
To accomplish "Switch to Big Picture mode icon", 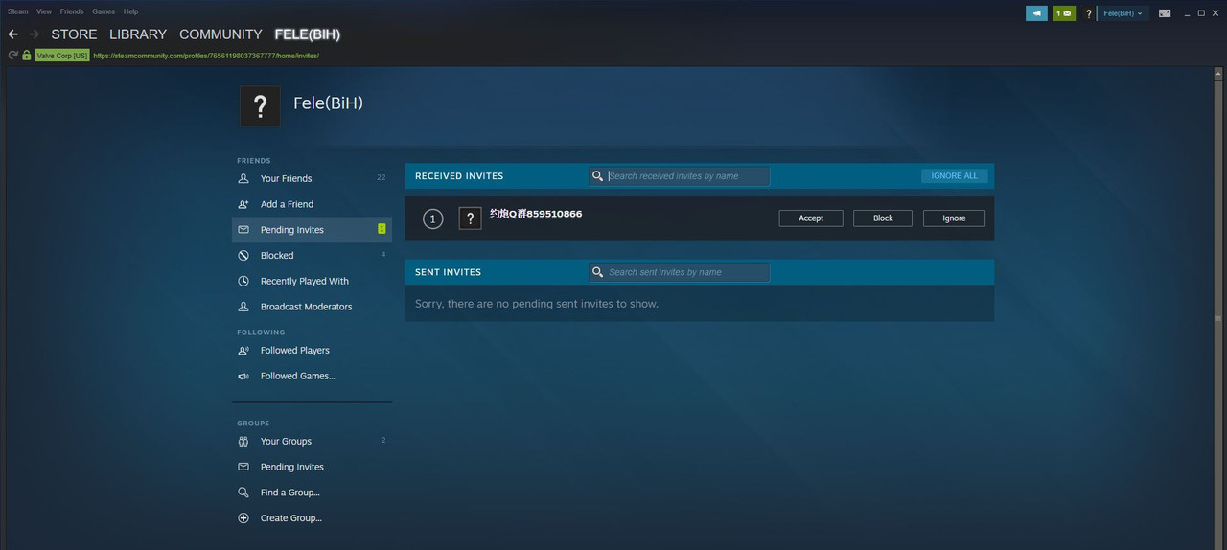I will point(1165,13).
